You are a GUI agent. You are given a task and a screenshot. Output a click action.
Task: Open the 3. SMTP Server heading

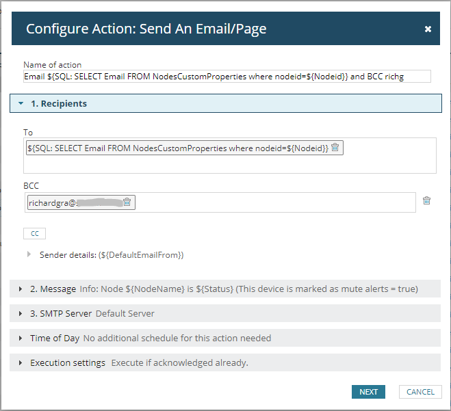click(x=58, y=314)
